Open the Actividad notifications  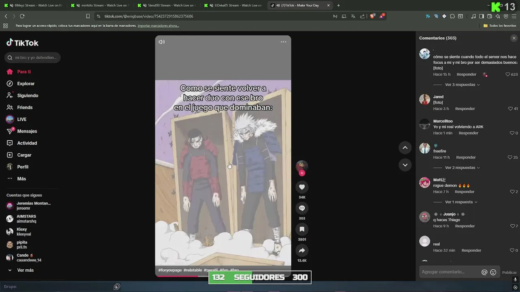tap(22, 143)
